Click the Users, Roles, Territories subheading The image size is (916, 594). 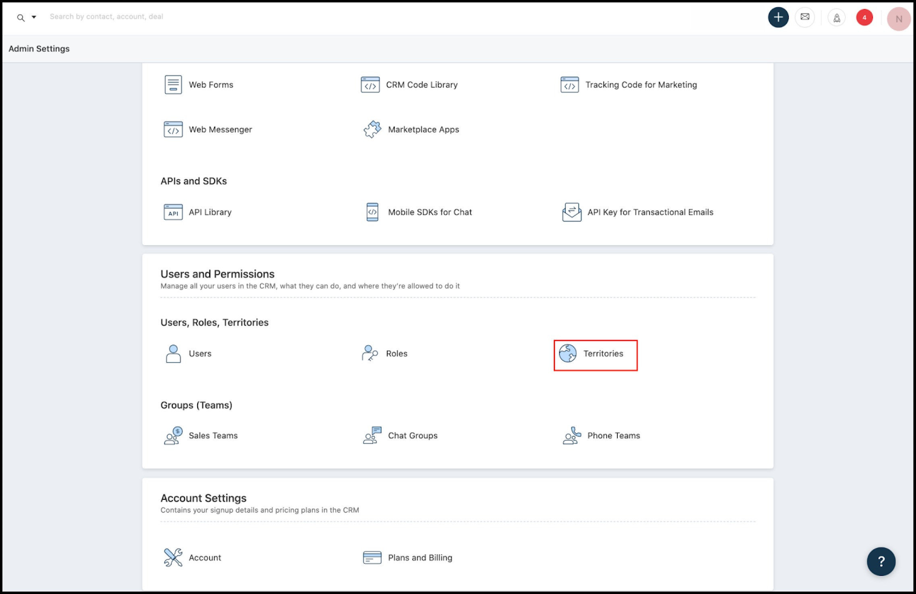(214, 322)
